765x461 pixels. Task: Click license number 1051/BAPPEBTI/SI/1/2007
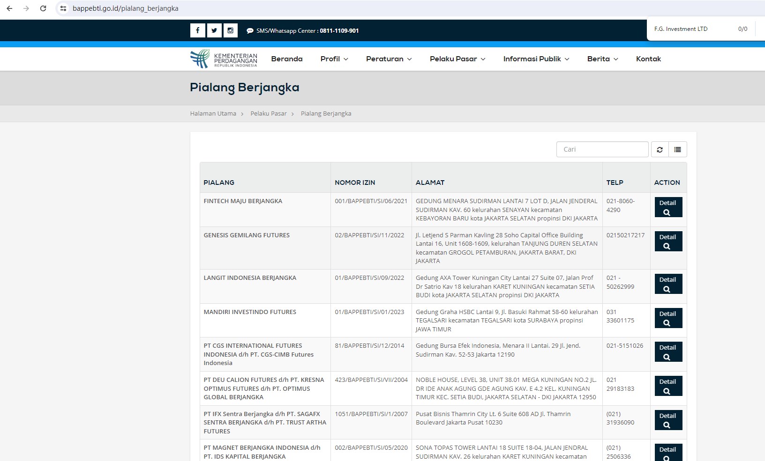click(x=371, y=414)
